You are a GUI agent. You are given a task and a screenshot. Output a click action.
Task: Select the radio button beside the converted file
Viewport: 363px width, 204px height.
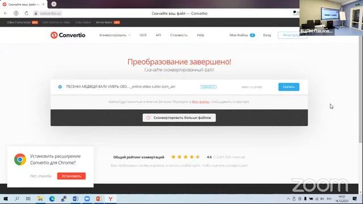(x=60, y=87)
